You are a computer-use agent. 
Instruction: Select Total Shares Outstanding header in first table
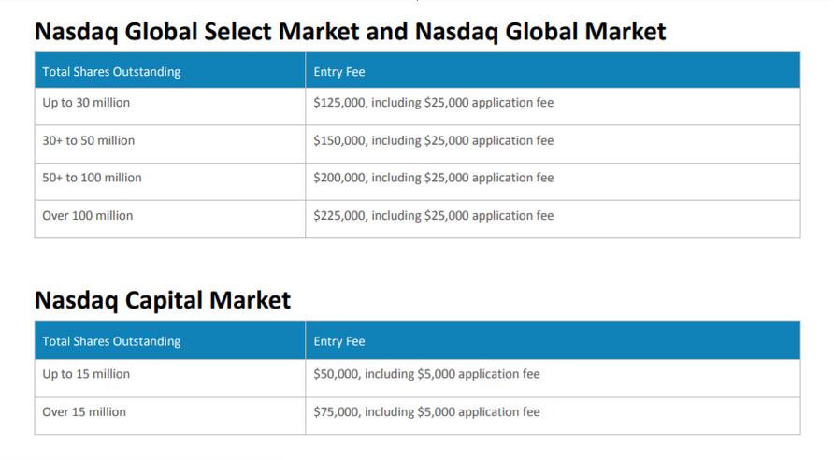(x=111, y=72)
